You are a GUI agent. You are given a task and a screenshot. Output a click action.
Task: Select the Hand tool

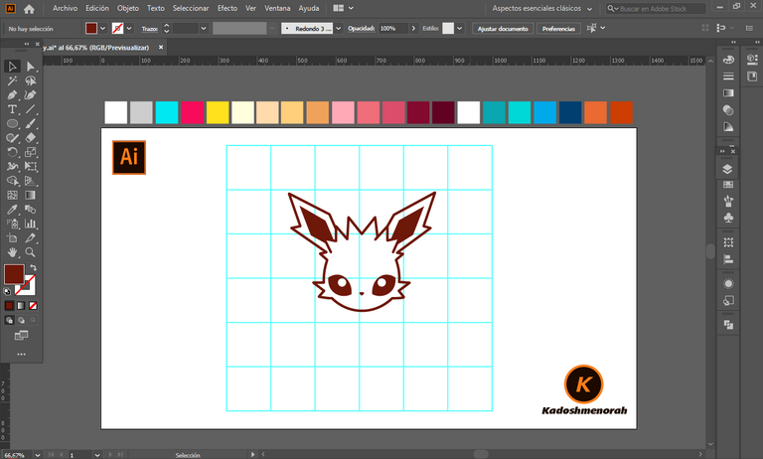12,252
